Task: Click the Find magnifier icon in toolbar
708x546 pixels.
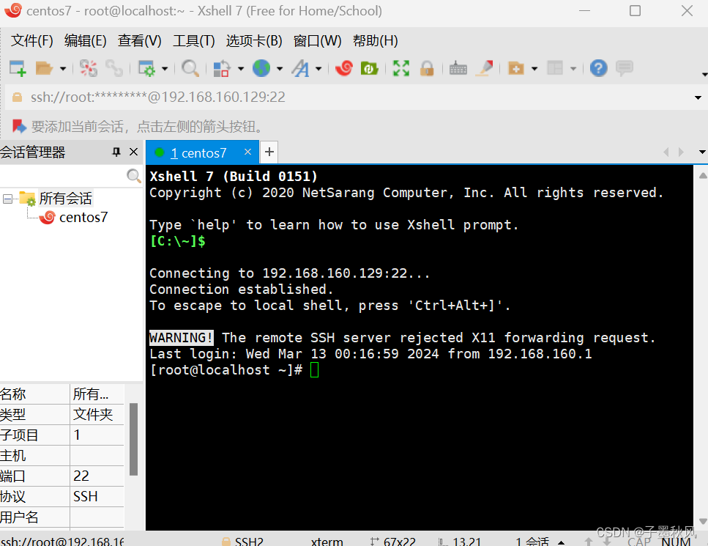Action: click(x=190, y=69)
